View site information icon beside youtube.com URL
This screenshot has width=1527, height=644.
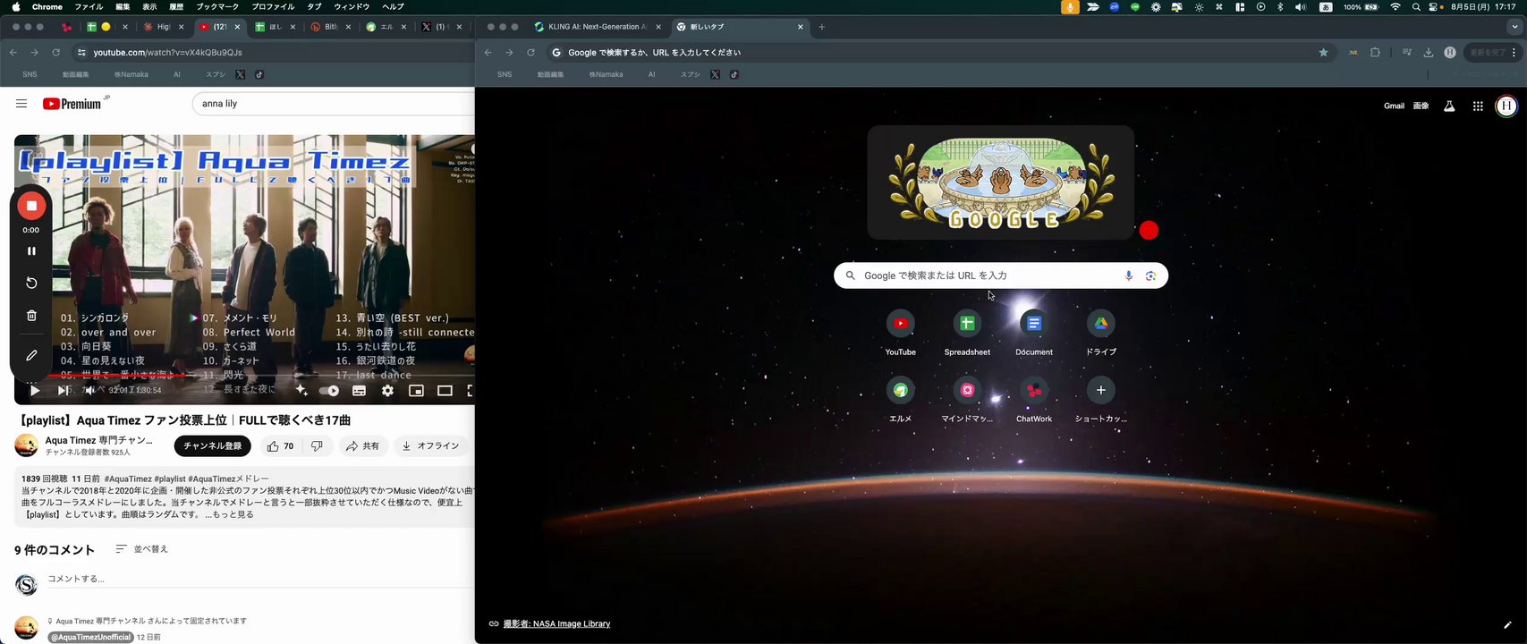[81, 53]
